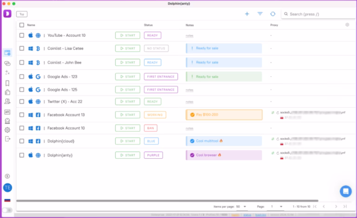The image size is (357, 218).
Task: Open the bookmark icon in sidebar
Action: tap(7, 83)
